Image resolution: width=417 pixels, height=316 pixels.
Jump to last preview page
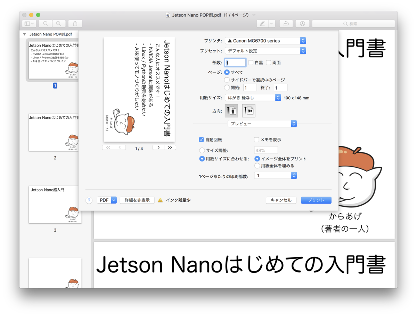point(170,148)
